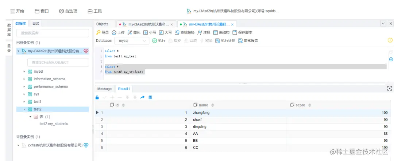Image resolution: width=394 pixels, height=161 pixels.
Task: Click the BB name cell
Action: click(239, 141)
